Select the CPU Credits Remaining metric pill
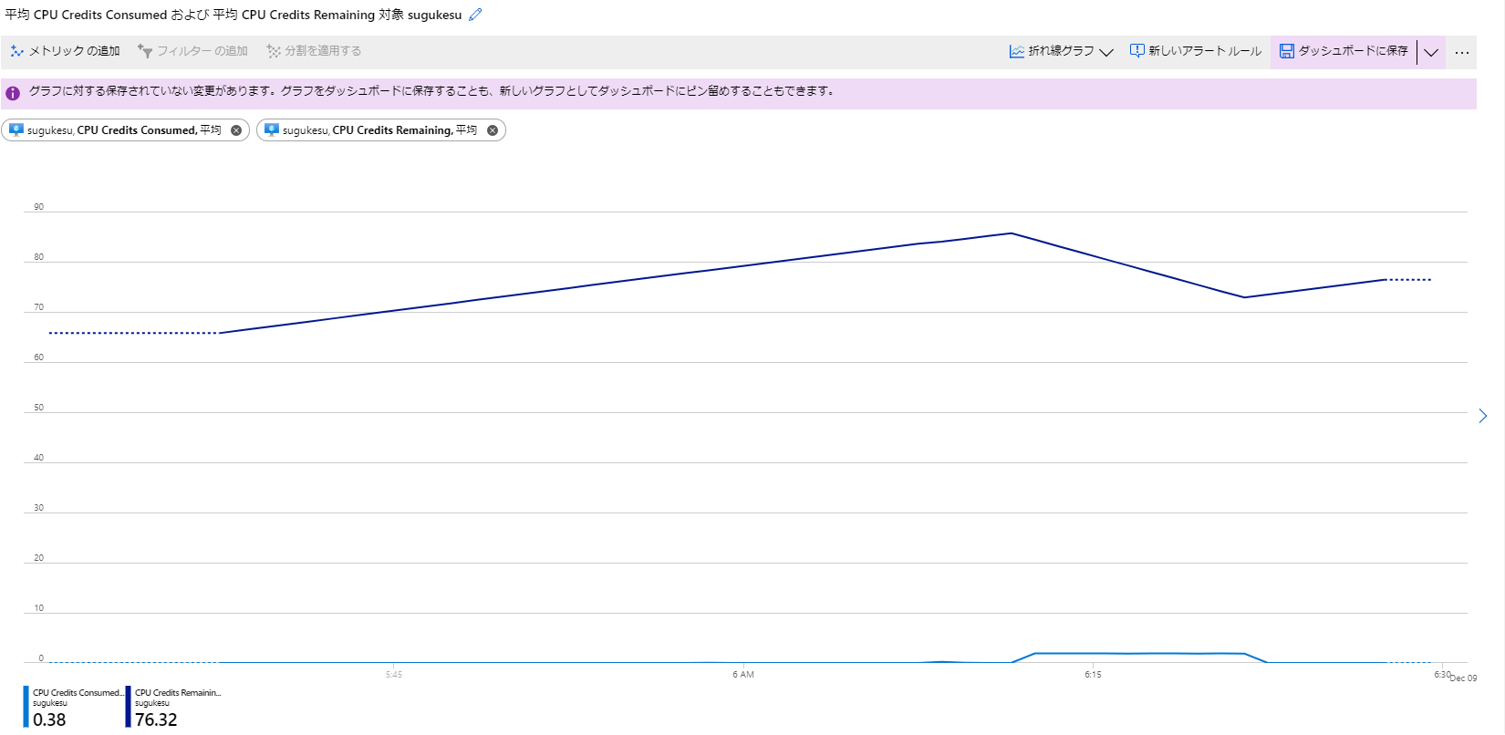This screenshot has height=735, width=1505. point(379,130)
